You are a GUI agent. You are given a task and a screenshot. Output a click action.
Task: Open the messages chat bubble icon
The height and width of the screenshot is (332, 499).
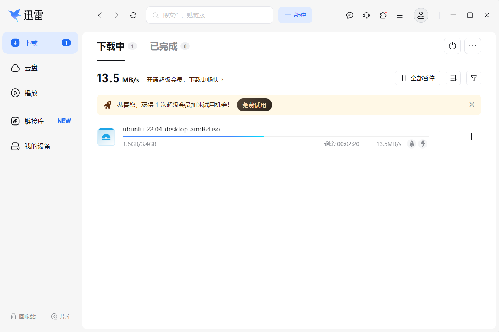(350, 15)
